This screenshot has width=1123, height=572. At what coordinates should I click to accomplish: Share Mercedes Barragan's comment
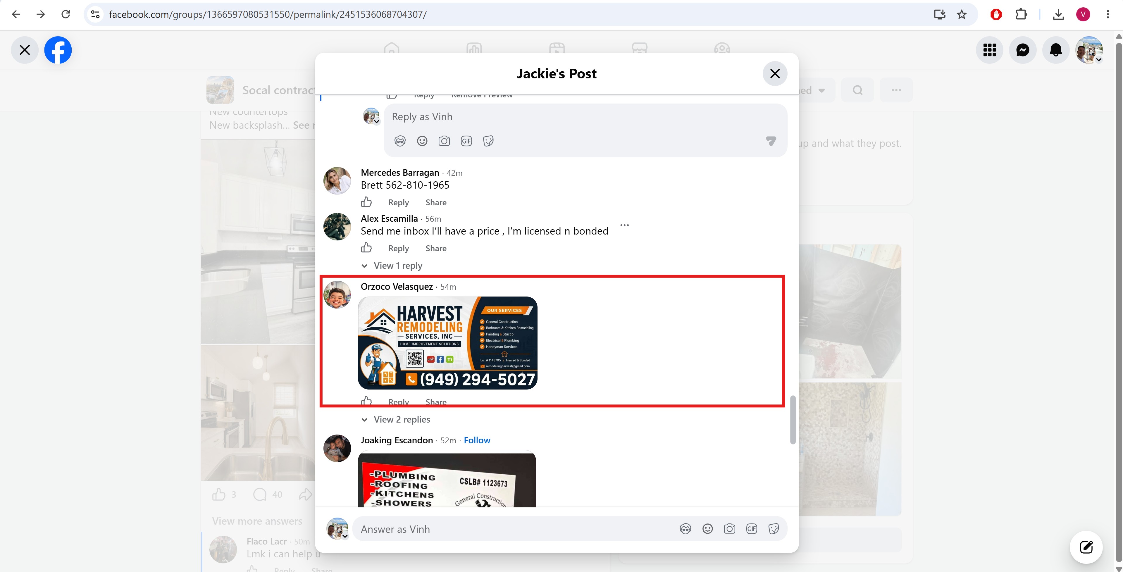pos(436,202)
